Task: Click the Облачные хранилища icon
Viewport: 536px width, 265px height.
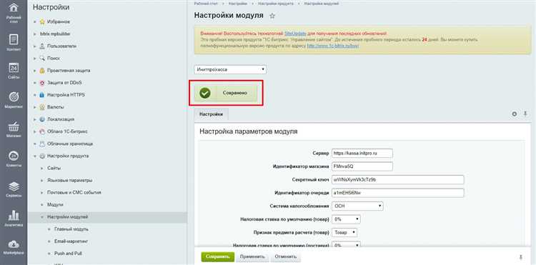Action: point(42,144)
